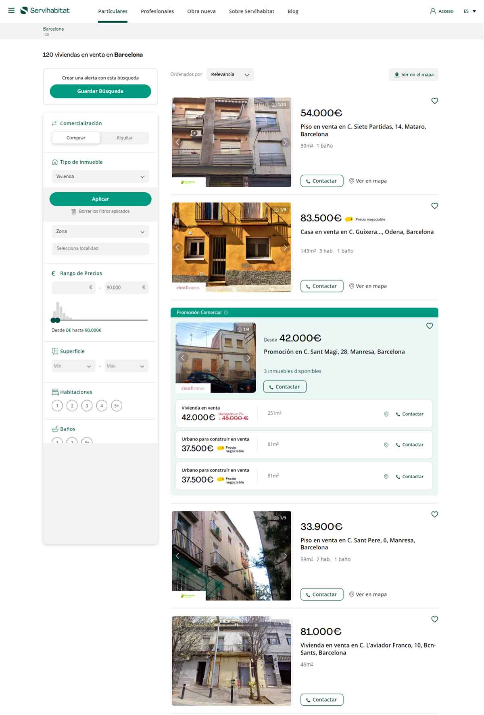Click the Promoción Comercial info icon
484x715 pixels.
pos(226,312)
